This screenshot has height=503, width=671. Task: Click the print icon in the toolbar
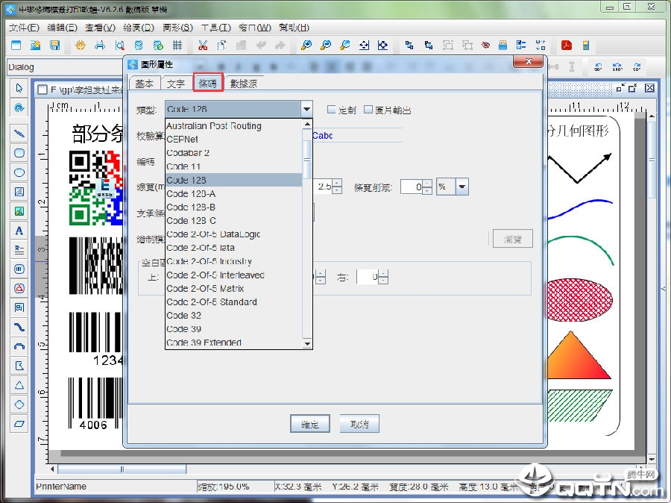100,46
